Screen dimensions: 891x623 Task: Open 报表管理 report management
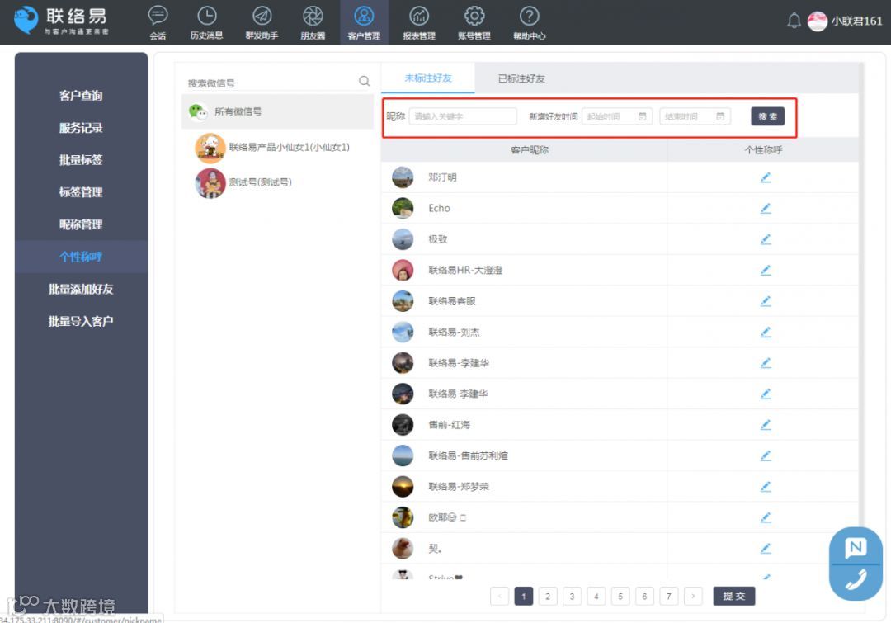click(419, 22)
